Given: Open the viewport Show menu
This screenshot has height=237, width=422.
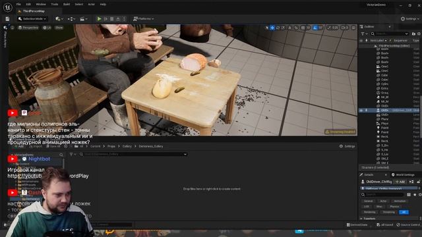Looking at the screenshot, I should click(59, 28).
